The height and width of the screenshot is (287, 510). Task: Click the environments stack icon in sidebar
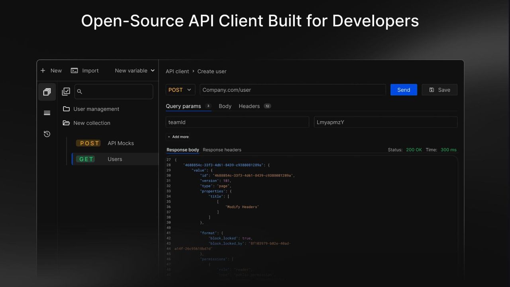pos(47,113)
